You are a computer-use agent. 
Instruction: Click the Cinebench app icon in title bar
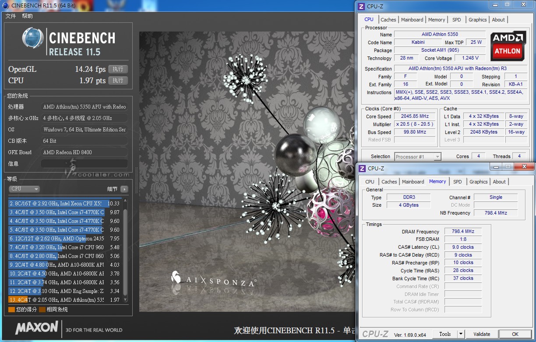click(5, 6)
